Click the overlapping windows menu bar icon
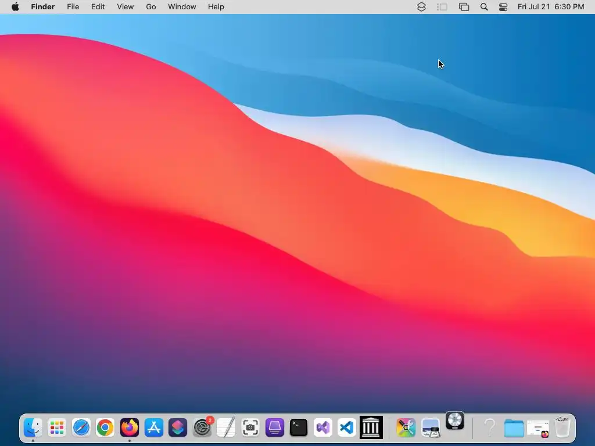 tap(464, 7)
